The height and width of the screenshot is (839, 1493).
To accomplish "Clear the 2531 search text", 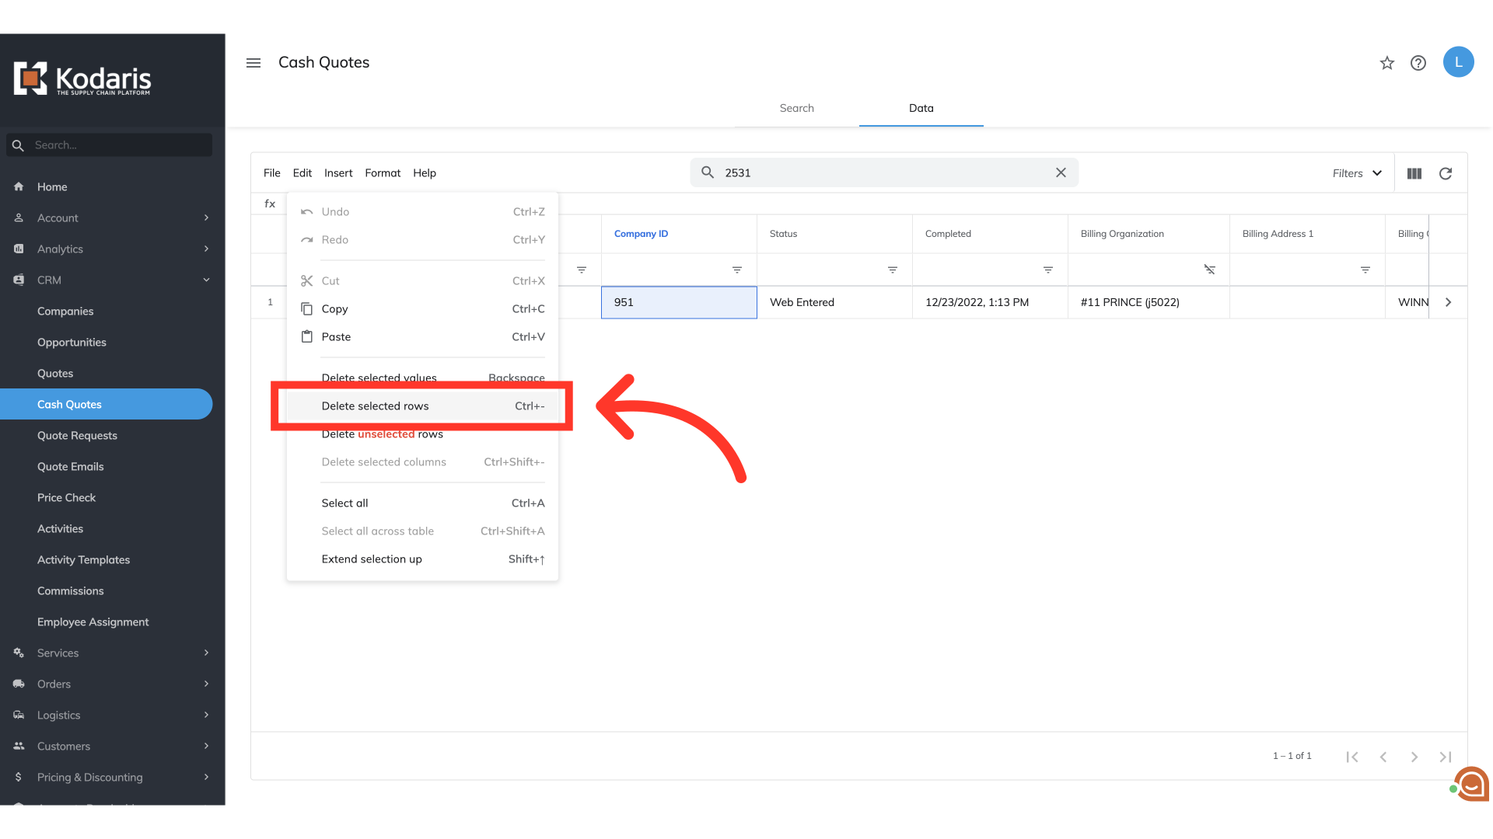I will coord(1061,172).
